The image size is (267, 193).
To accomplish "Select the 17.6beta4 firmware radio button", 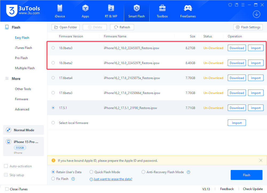I will coord(53,78).
